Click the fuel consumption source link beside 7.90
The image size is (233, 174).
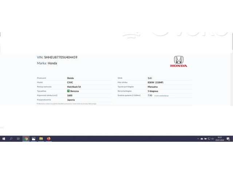pos(161,96)
